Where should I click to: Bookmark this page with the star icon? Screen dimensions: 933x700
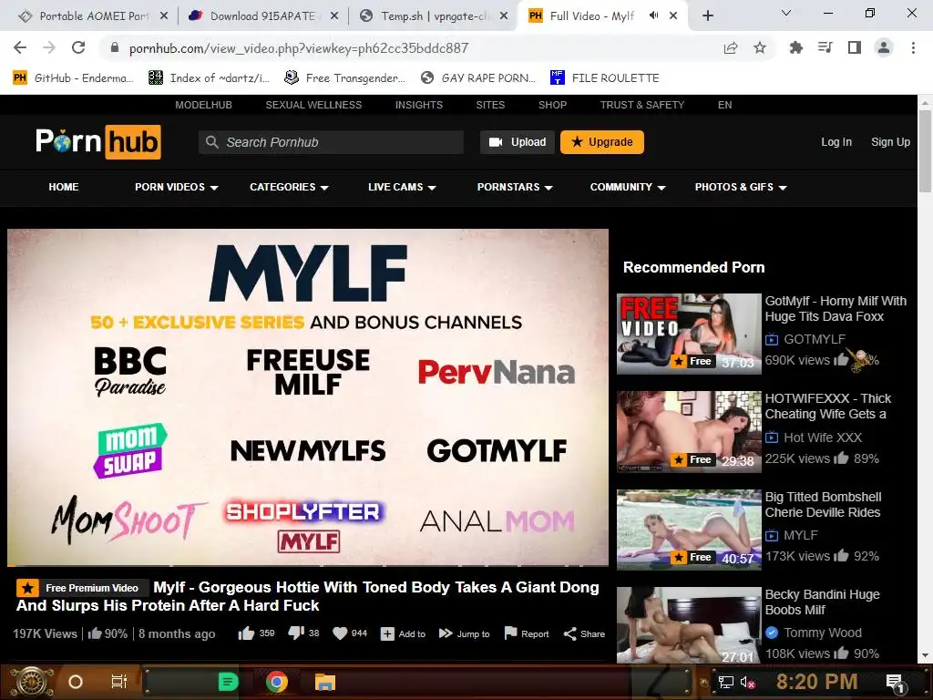pos(760,47)
